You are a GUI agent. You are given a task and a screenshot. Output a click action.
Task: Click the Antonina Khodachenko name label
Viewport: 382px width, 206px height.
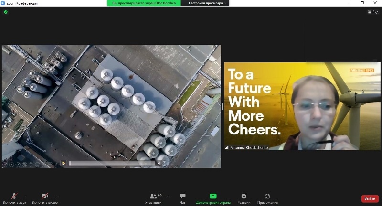249,148
